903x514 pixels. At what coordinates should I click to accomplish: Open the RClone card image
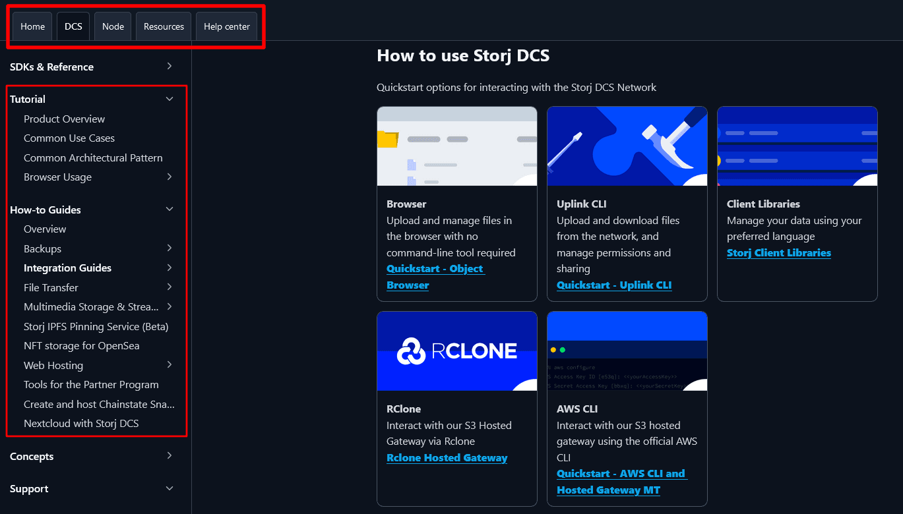tap(456, 351)
